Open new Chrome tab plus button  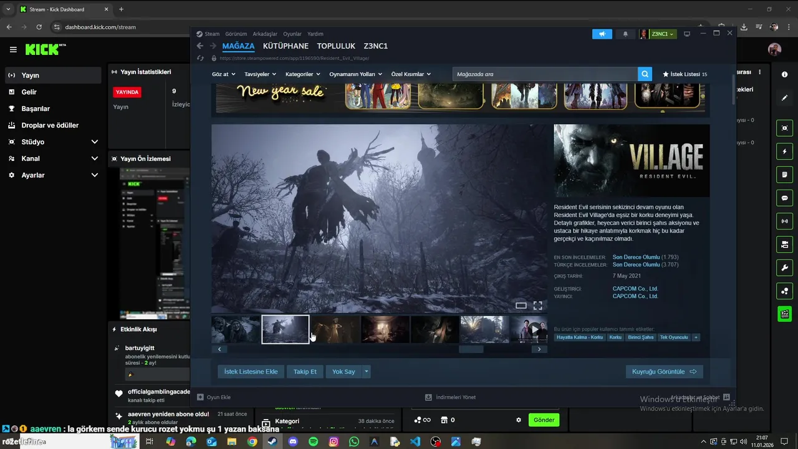(121, 9)
